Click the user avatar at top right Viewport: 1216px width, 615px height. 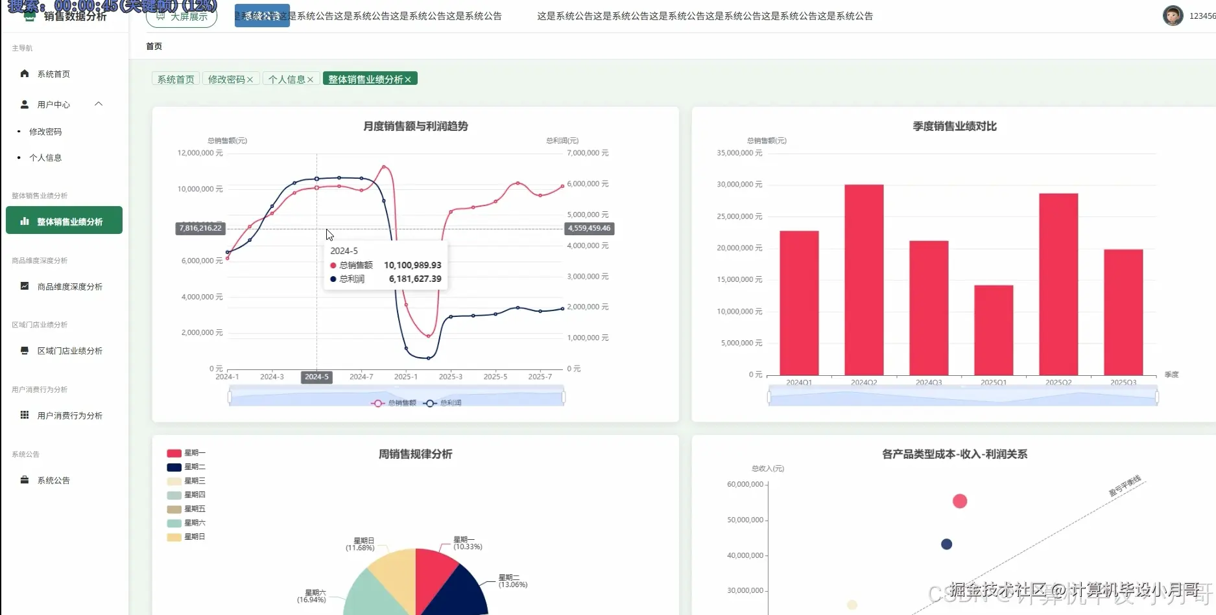(x=1173, y=16)
